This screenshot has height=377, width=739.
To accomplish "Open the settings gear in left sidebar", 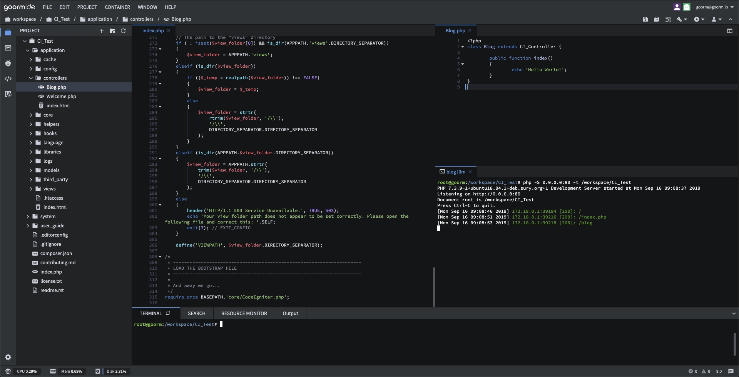I will [8, 357].
